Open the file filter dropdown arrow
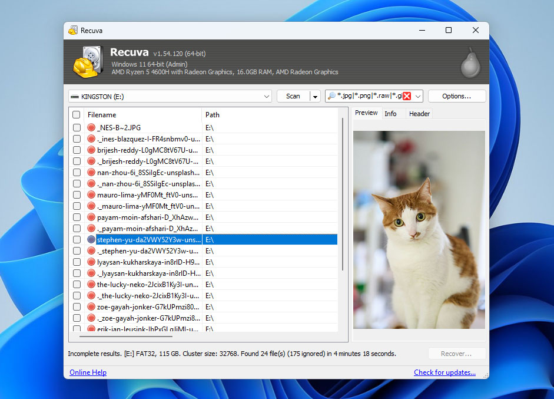 [x=418, y=96]
